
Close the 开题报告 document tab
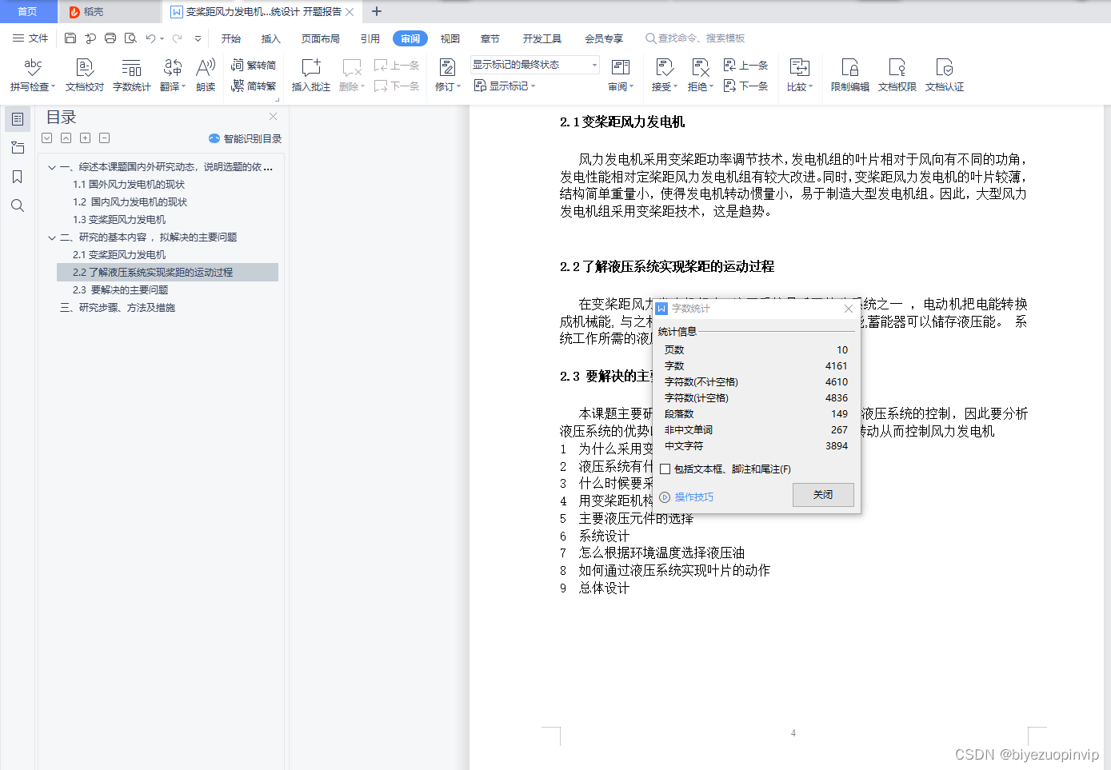pos(350,12)
